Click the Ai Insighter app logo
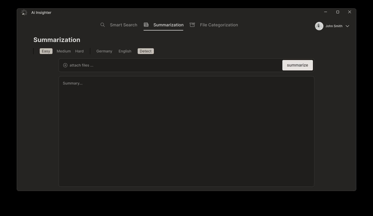 [24, 13]
